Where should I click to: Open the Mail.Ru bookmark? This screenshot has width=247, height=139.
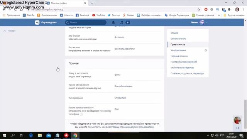pos(29,15)
